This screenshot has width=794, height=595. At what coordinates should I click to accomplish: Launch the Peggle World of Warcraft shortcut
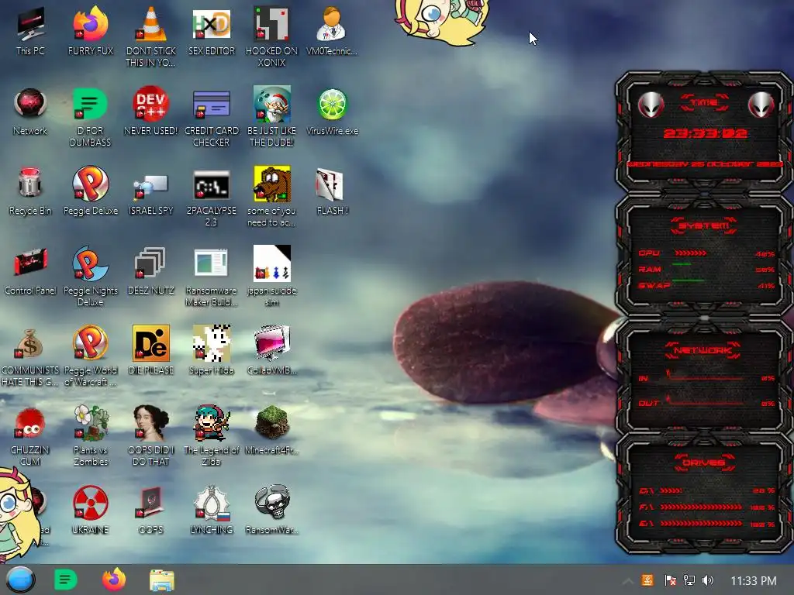coord(91,356)
